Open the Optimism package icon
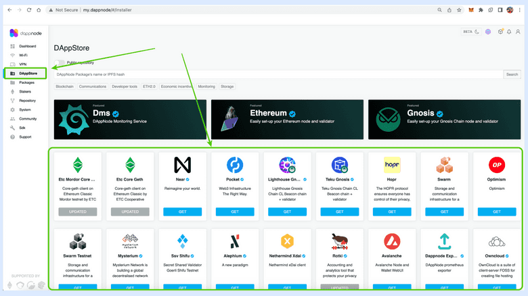 [497, 165]
